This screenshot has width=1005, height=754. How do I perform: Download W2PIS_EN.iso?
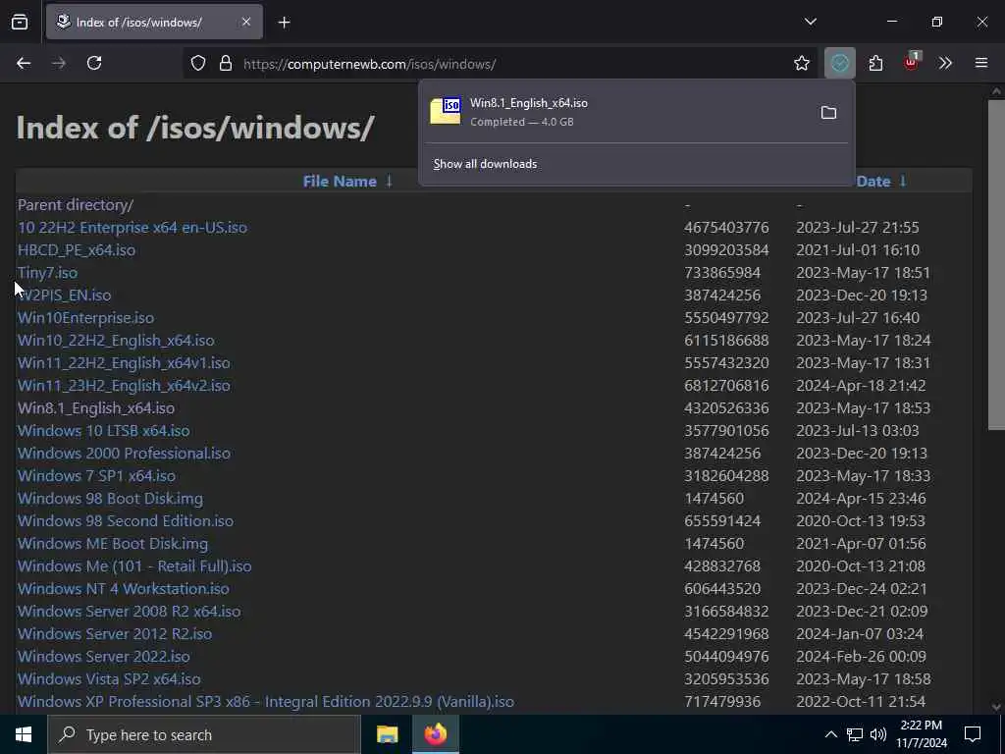pos(64,295)
